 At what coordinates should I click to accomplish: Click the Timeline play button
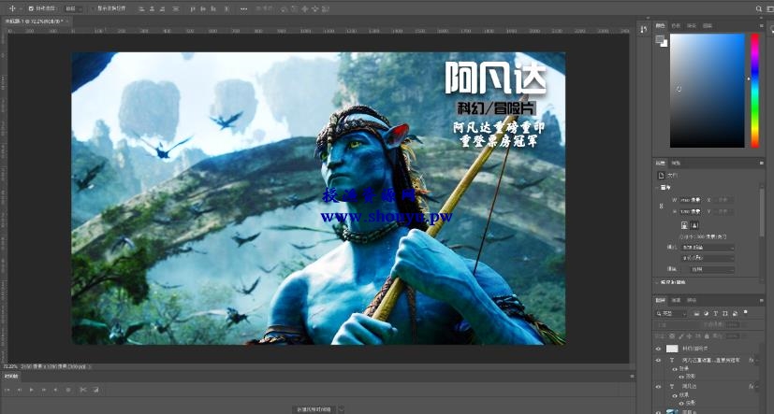point(32,390)
